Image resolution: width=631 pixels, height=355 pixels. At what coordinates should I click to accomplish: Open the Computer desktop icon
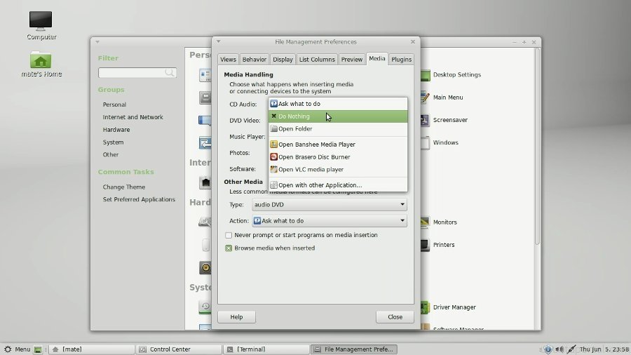41,22
